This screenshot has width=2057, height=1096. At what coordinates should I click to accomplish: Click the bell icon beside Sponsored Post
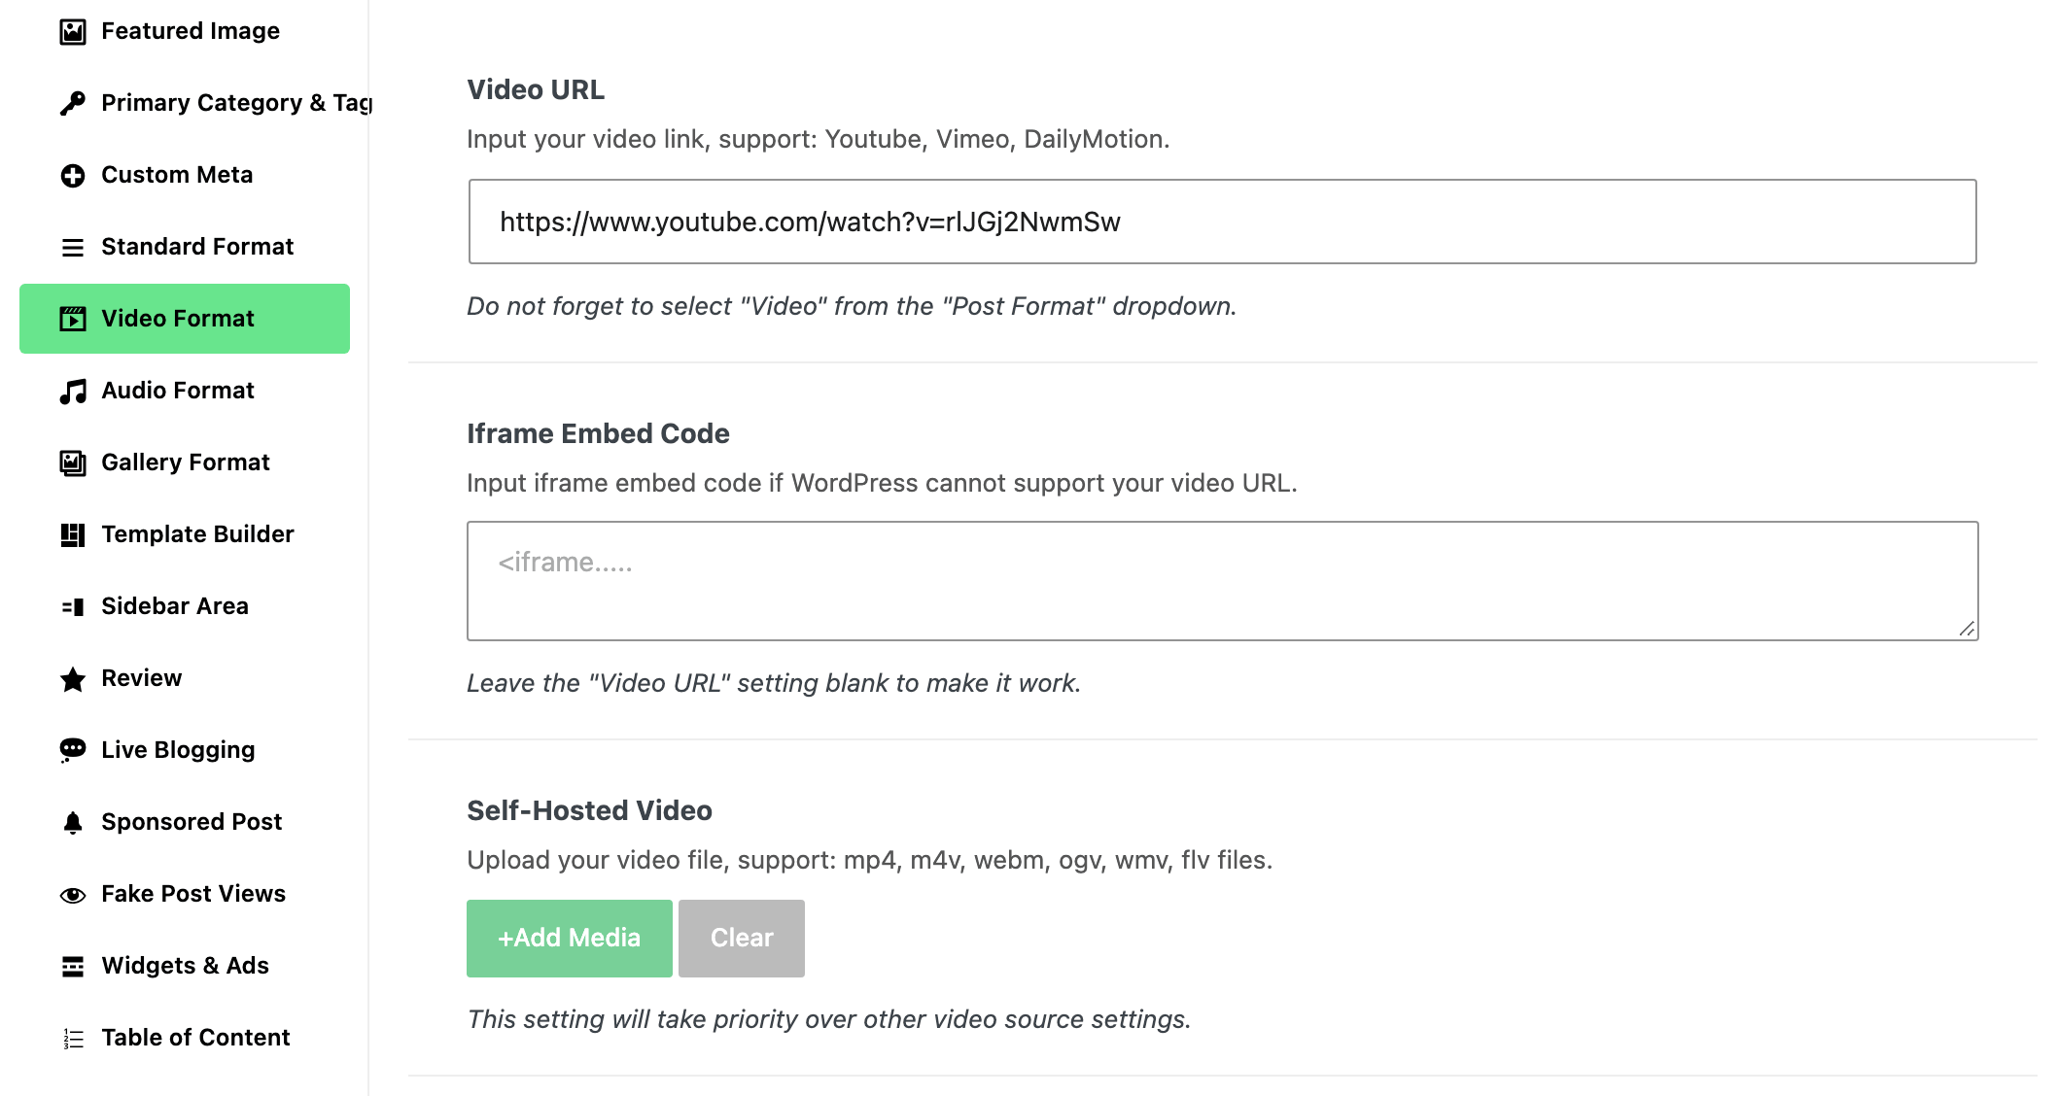tap(73, 823)
